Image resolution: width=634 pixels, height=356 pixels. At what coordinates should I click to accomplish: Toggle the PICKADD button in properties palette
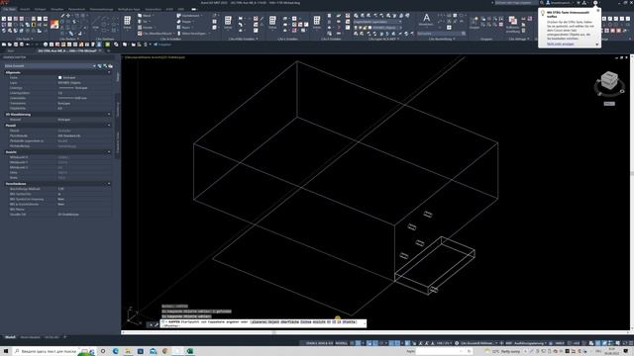[99, 66]
